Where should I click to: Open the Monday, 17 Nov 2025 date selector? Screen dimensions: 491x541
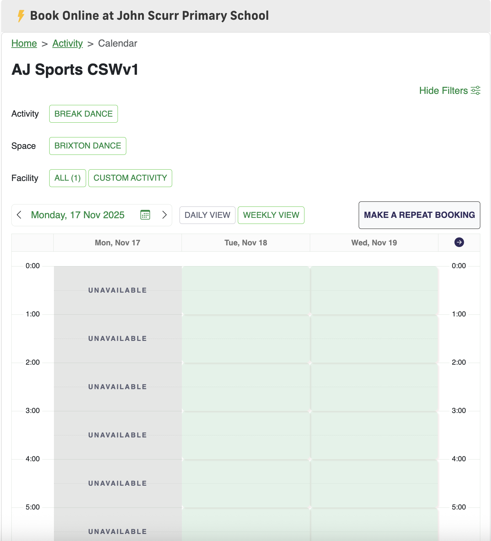[78, 215]
